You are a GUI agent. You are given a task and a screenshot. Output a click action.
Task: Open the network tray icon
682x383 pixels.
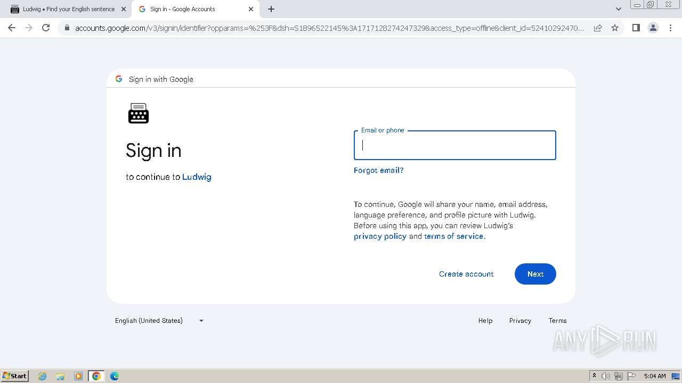click(x=619, y=376)
